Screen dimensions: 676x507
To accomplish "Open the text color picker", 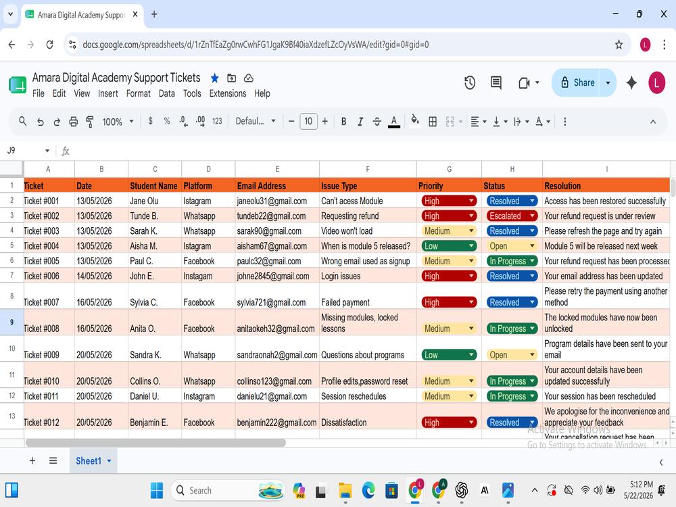I will coord(394,122).
